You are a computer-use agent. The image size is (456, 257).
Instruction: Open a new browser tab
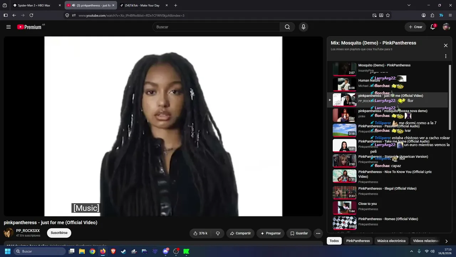(x=176, y=5)
